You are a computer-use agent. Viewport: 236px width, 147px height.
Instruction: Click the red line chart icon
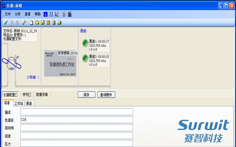[x=57, y=14]
